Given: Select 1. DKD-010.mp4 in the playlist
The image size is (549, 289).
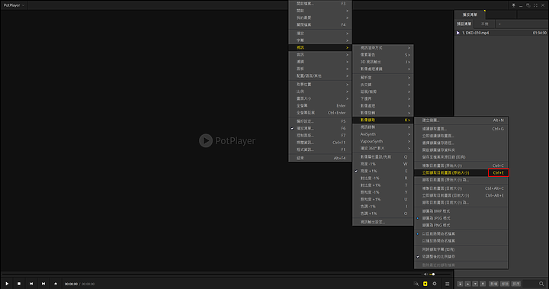Looking at the screenshot, I should 502,33.
